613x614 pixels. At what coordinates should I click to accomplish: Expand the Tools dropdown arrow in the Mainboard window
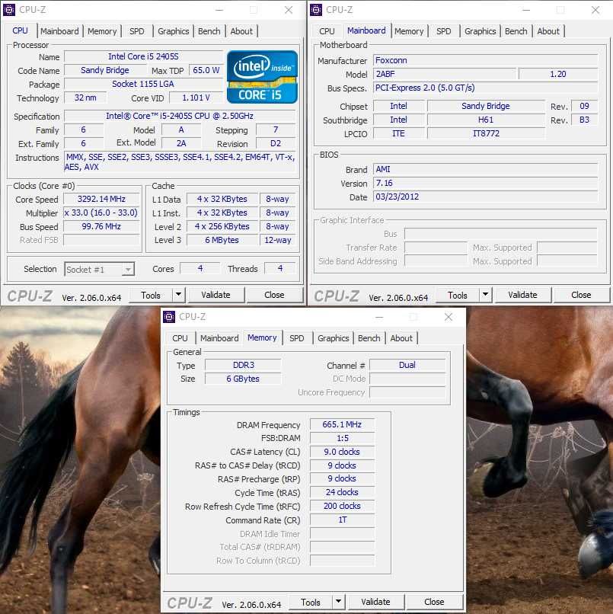pyautogui.click(x=485, y=295)
